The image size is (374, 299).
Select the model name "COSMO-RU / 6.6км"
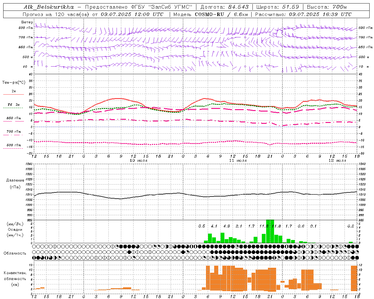(x=221, y=14)
